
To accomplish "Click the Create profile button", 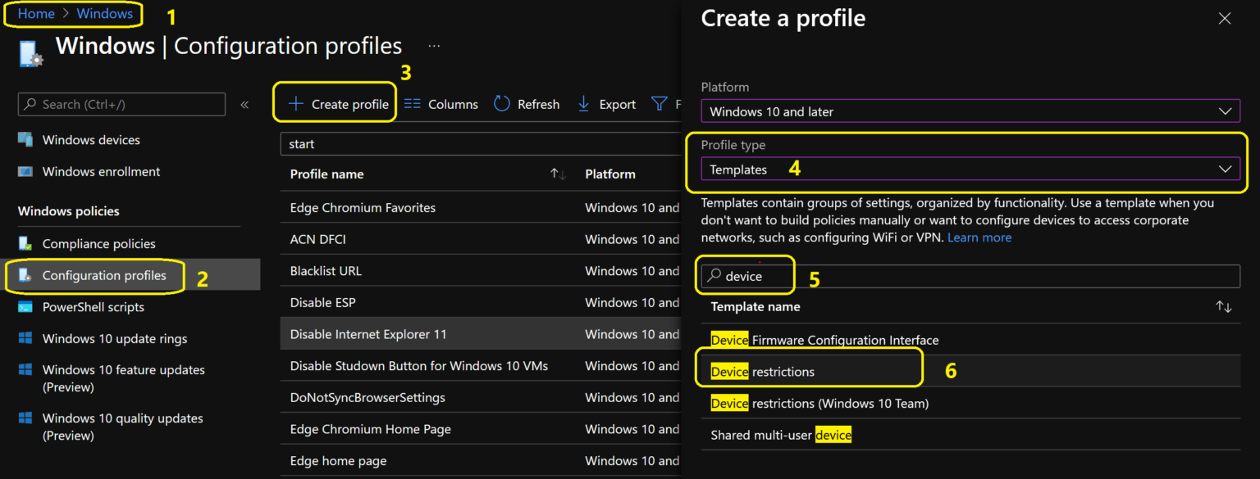I will [339, 104].
